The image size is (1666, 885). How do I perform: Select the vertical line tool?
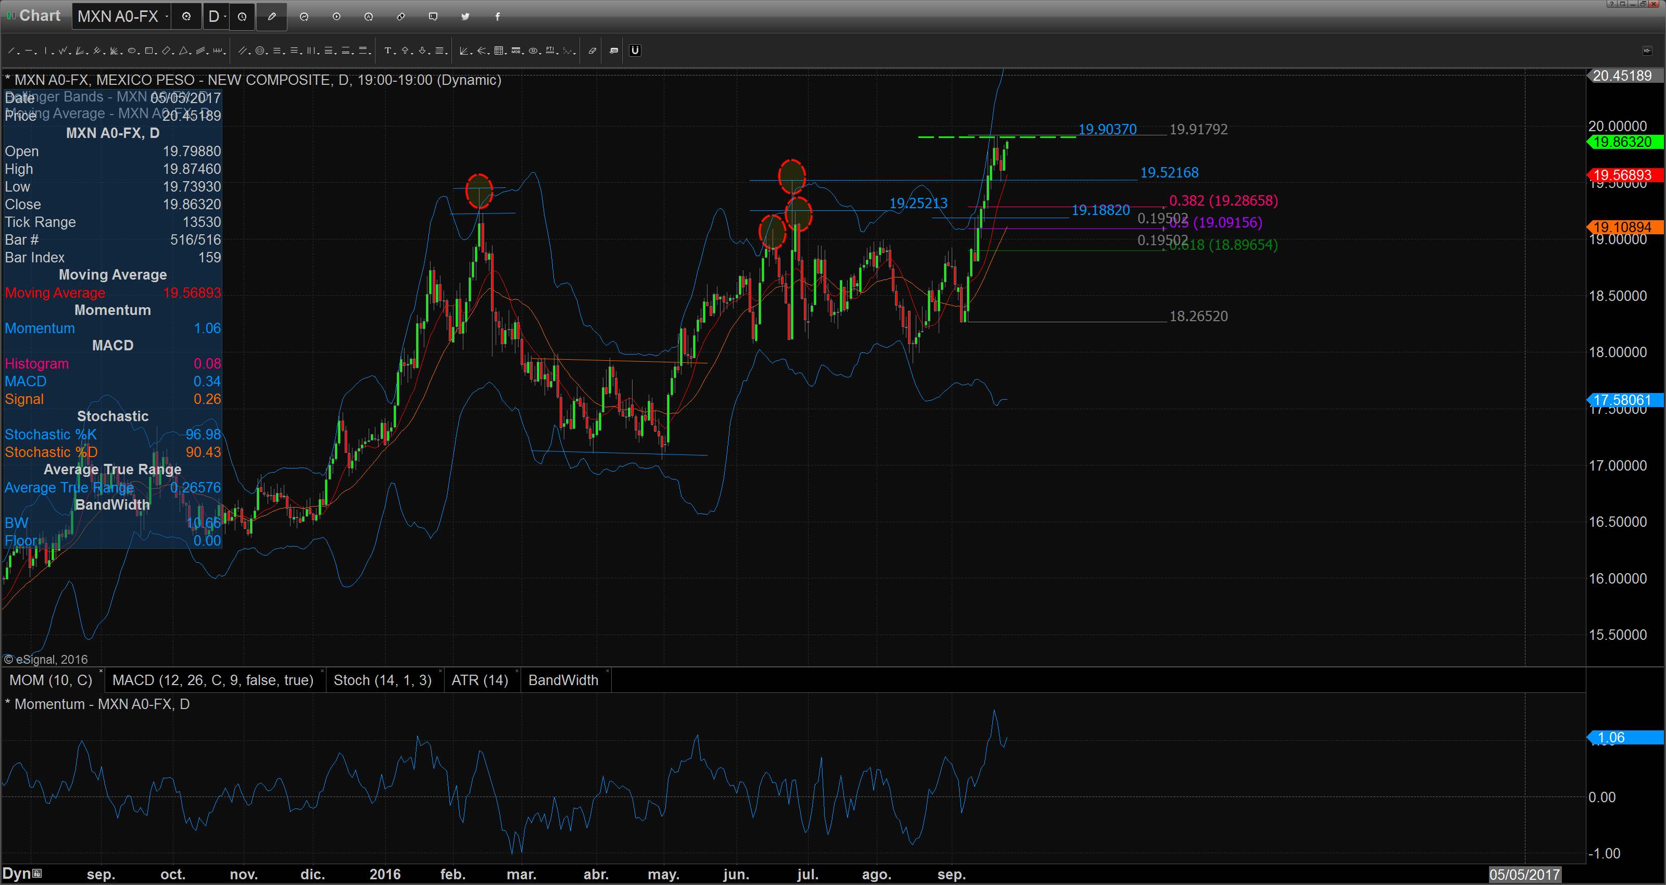45,50
